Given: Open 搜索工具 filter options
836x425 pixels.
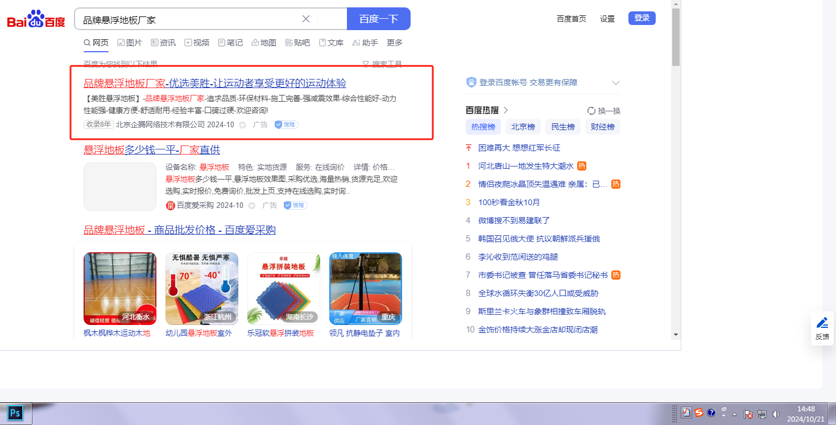Looking at the screenshot, I should coord(382,64).
